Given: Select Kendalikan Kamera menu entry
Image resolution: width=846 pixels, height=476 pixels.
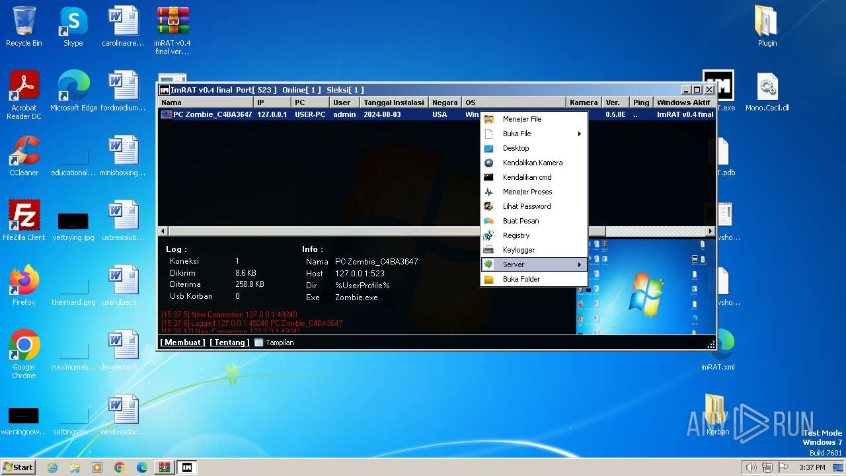Looking at the screenshot, I should (534, 163).
